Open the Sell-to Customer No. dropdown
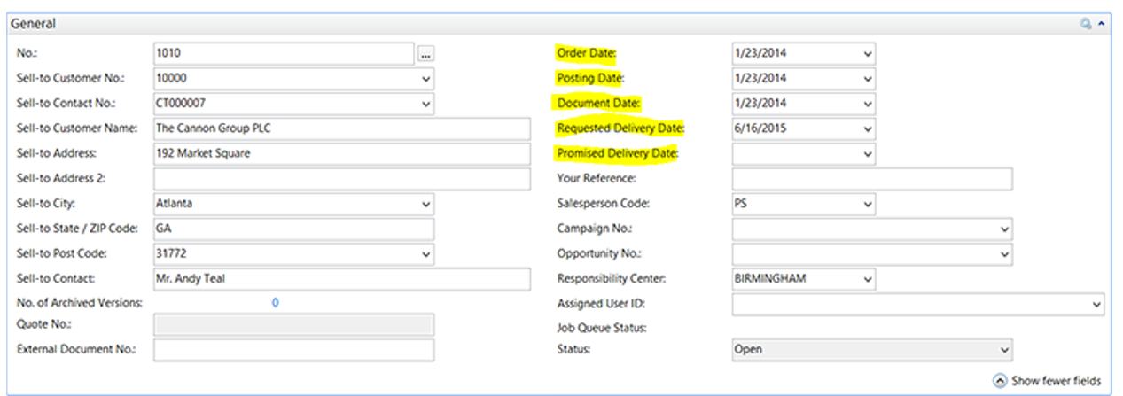 (426, 78)
